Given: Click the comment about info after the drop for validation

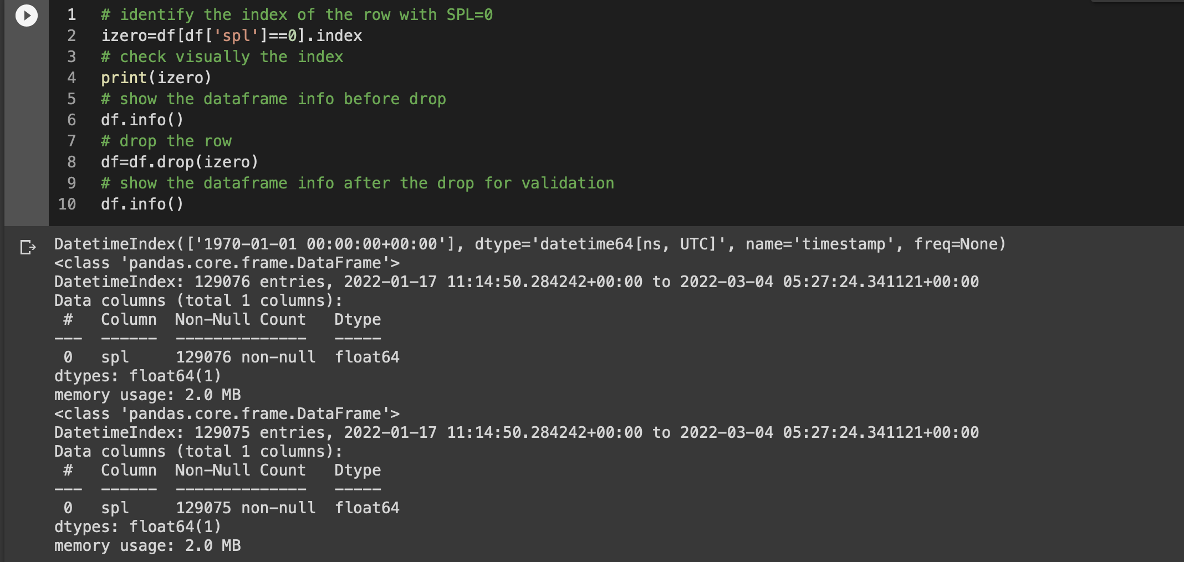Looking at the screenshot, I should point(358,183).
